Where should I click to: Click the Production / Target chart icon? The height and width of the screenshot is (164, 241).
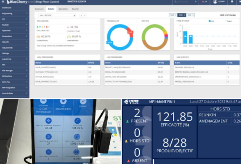(x=68, y=27)
